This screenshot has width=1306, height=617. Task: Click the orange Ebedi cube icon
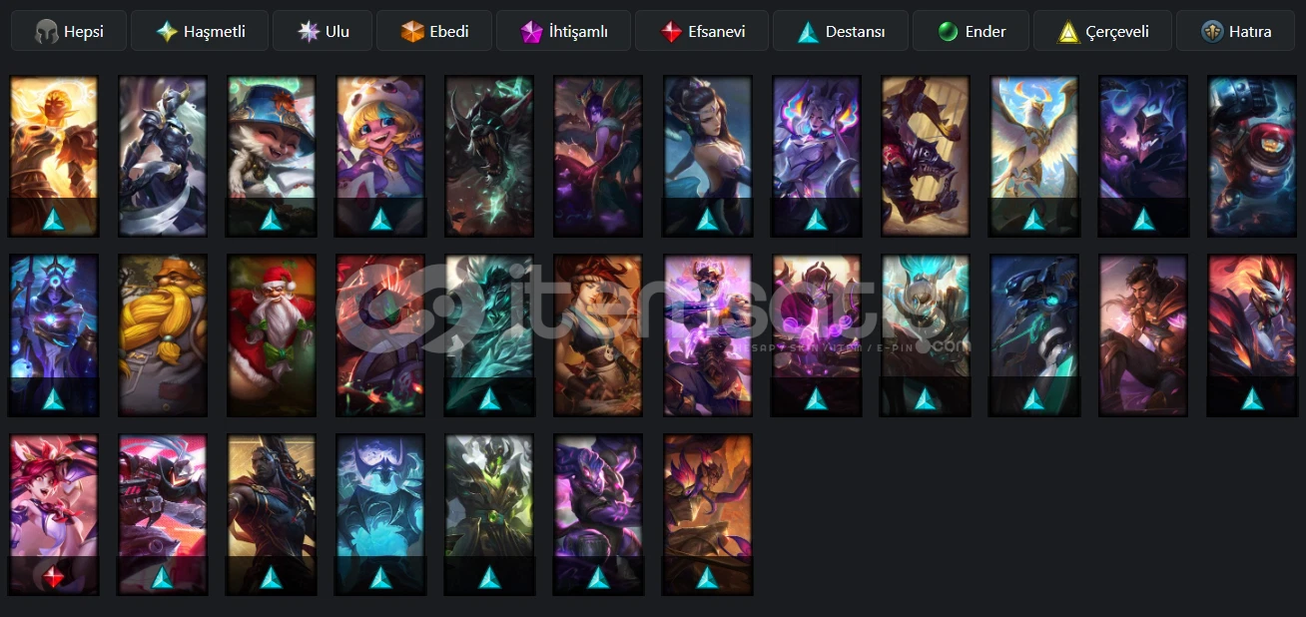click(413, 32)
